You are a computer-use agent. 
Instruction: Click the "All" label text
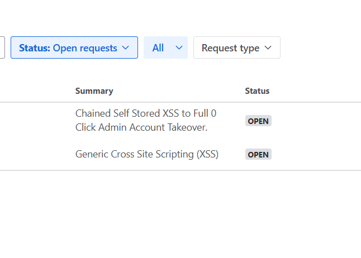click(158, 48)
